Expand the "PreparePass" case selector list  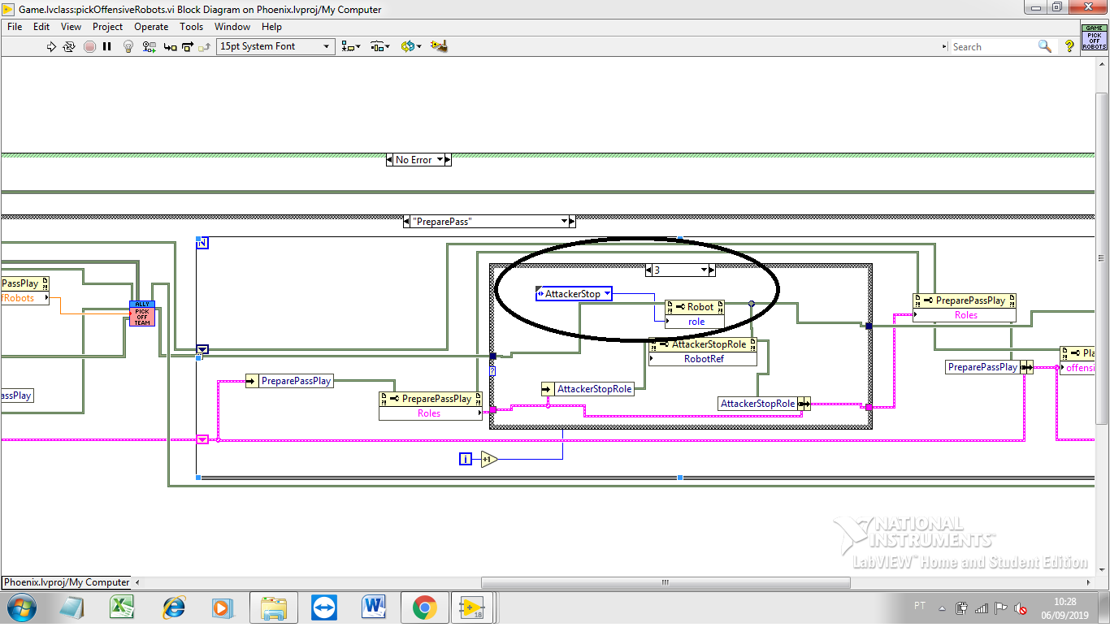pyautogui.click(x=564, y=221)
